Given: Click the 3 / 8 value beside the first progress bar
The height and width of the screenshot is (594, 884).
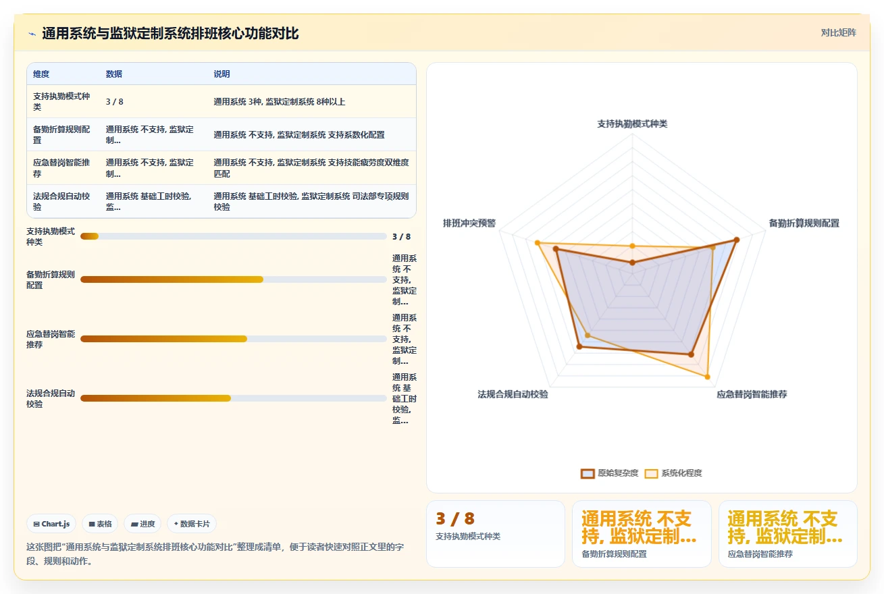Looking at the screenshot, I should point(401,237).
